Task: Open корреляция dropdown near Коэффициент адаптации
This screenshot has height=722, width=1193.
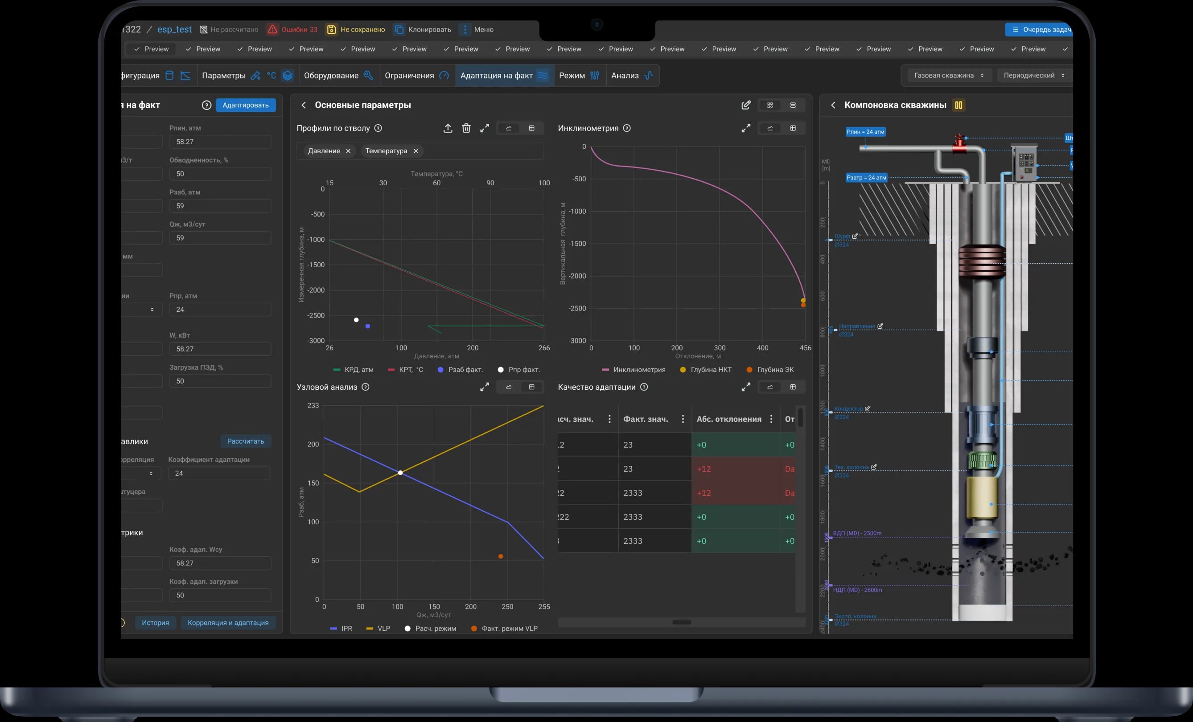Action: pyautogui.click(x=141, y=473)
